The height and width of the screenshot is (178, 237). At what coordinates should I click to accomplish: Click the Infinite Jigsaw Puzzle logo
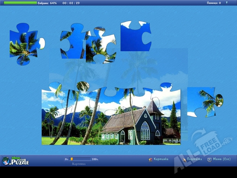(16, 160)
